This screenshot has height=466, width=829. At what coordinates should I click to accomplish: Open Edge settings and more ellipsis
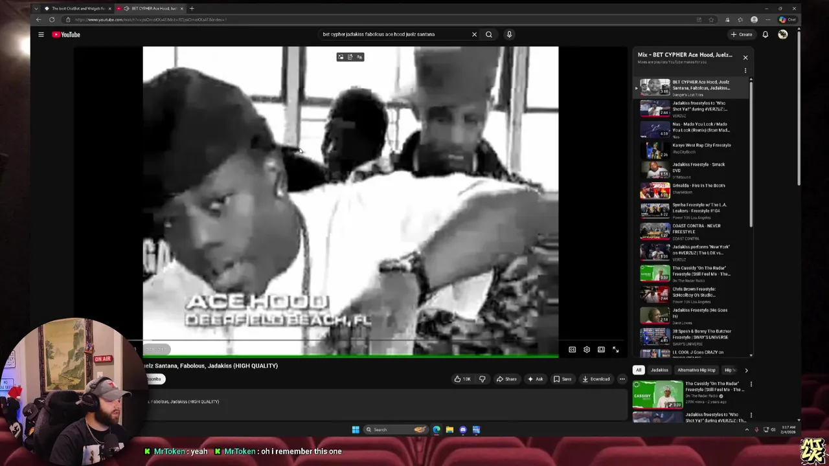767,19
